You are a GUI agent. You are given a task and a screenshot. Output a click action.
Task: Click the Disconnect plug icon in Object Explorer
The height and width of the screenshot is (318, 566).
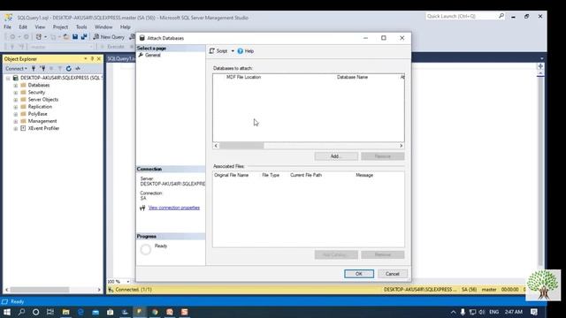click(42, 69)
